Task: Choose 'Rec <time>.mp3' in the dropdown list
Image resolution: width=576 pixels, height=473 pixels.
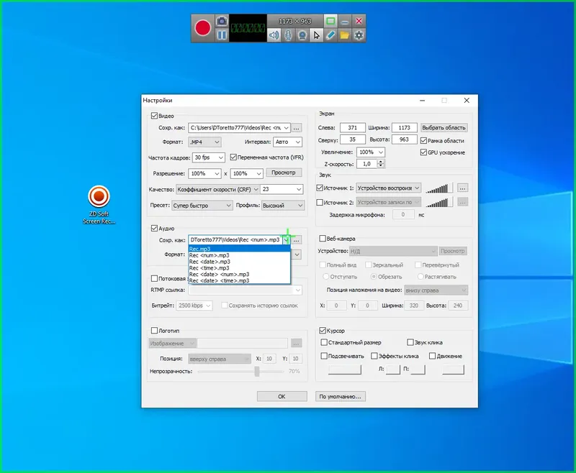Action: pyautogui.click(x=210, y=268)
